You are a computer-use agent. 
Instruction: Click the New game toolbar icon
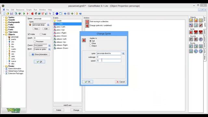[4, 14]
